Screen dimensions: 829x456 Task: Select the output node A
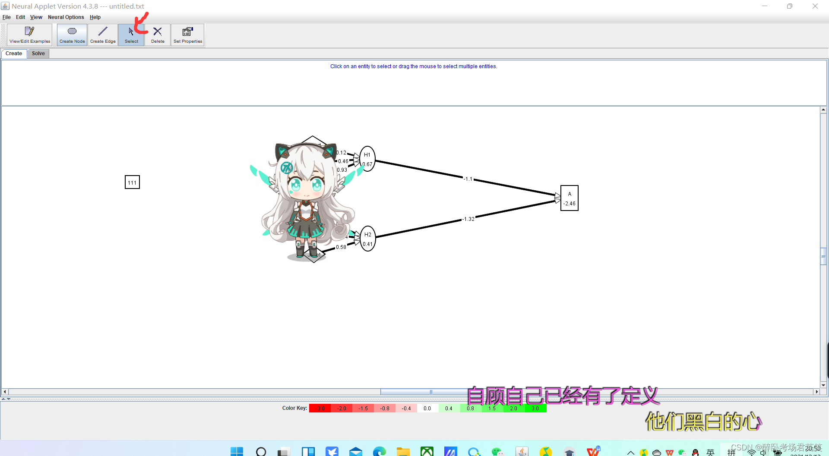(570, 198)
